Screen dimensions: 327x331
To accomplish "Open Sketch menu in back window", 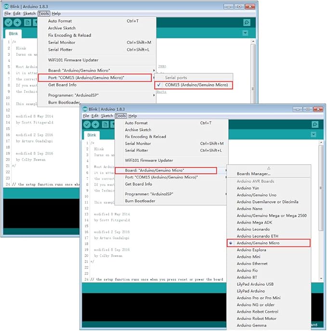I will pos(29,14).
